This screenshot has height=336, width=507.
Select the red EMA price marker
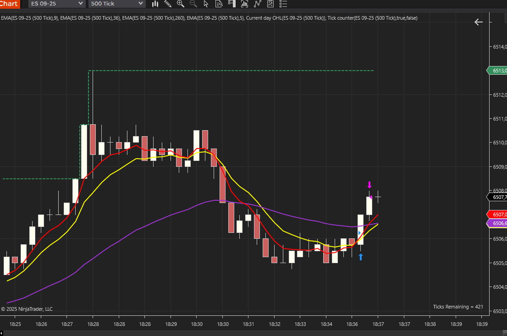pyautogui.click(x=497, y=215)
